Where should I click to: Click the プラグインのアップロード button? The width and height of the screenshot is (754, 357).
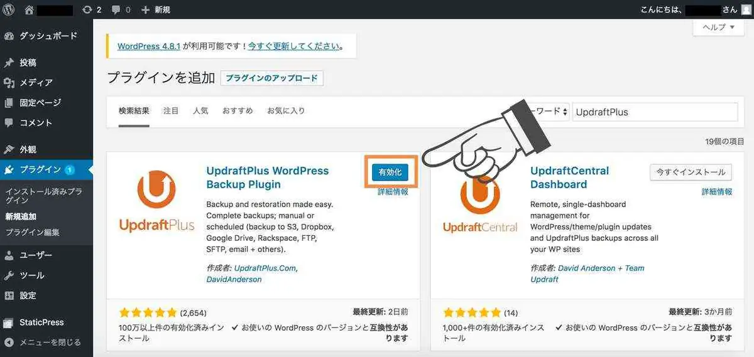(x=271, y=78)
